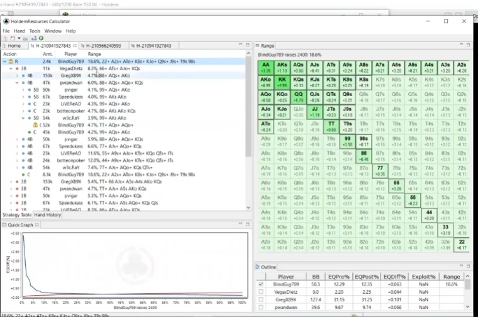This screenshot has height=317, width=478.
Task: Minimize the hand tree editor panel
Action: pos(240,45)
